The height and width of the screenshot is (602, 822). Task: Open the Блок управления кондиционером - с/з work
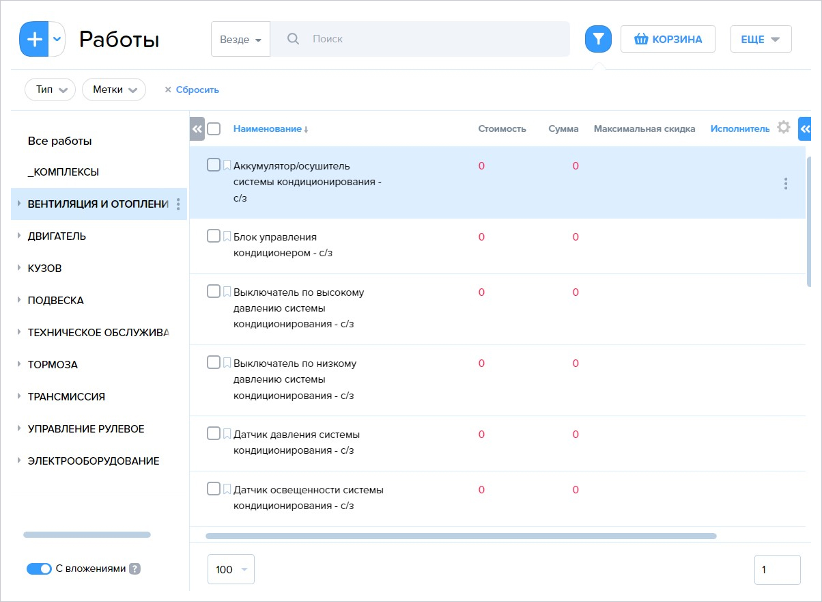pyautogui.click(x=283, y=245)
